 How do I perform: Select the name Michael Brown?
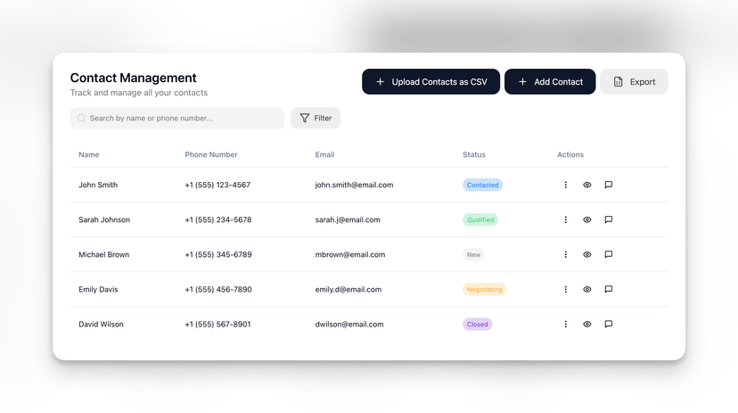(103, 254)
